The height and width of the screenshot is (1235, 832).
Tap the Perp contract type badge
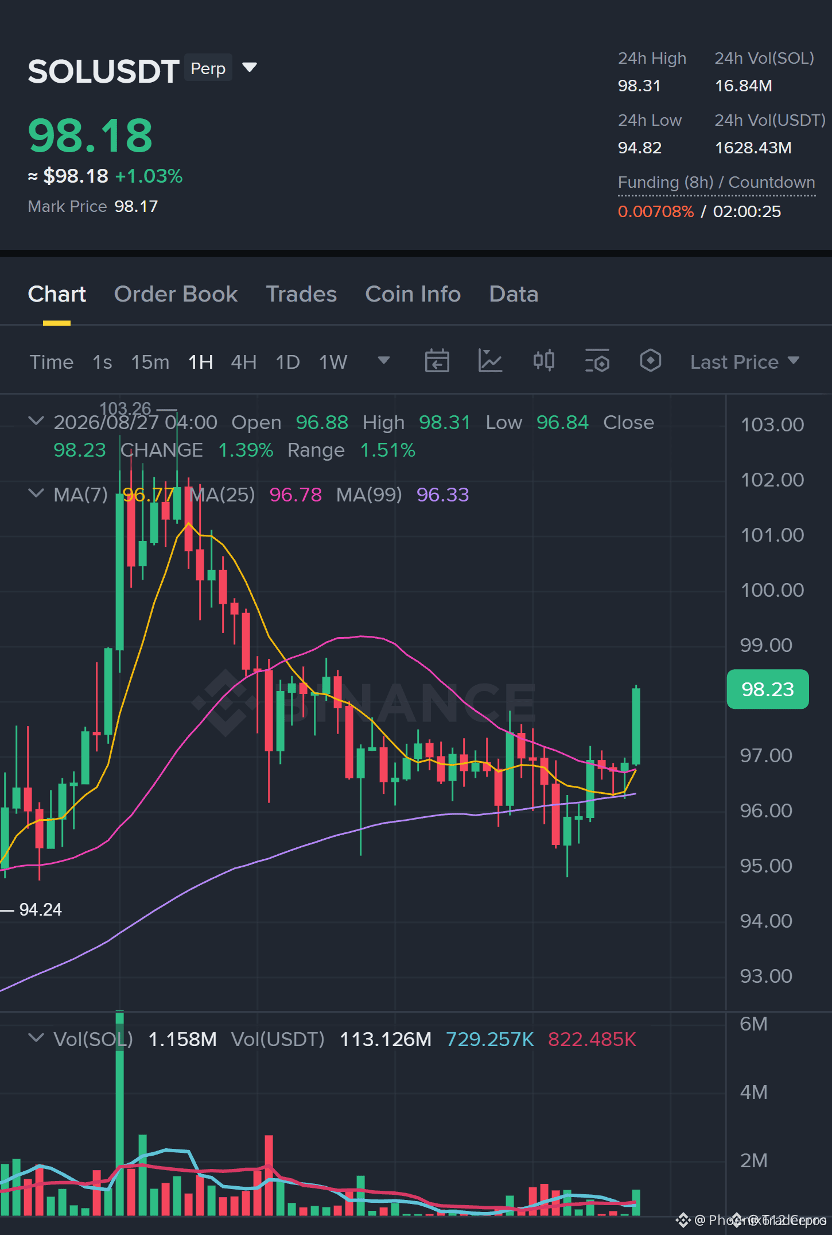pos(208,68)
